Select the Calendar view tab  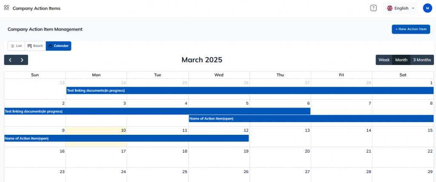[59, 46]
